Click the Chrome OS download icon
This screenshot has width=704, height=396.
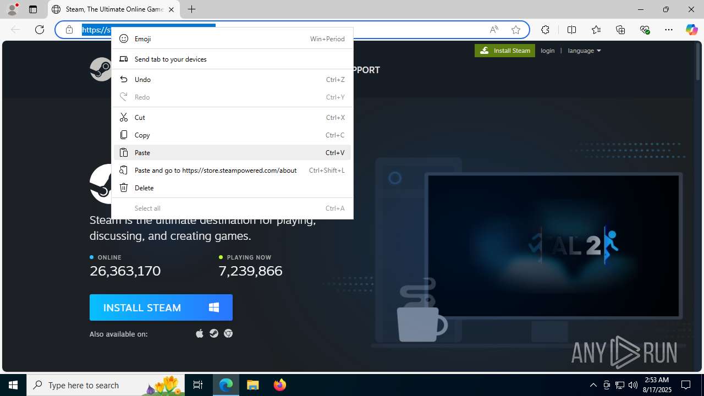tap(228, 334)
